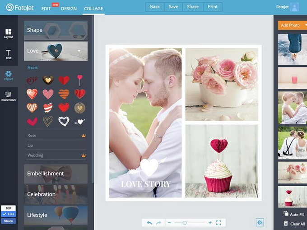
Task: Click the top Share button
Action: click(x=193, y=7)
